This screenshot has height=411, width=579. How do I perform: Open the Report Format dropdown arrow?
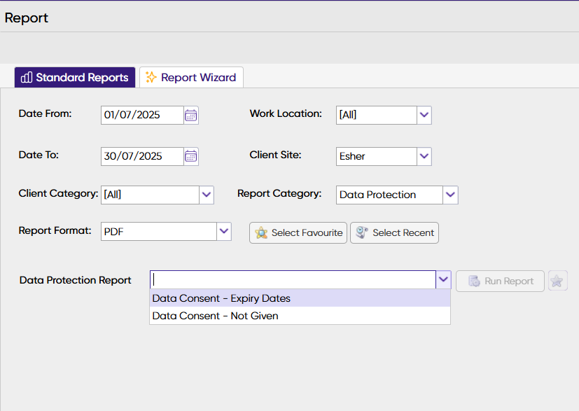coord(223,231)
